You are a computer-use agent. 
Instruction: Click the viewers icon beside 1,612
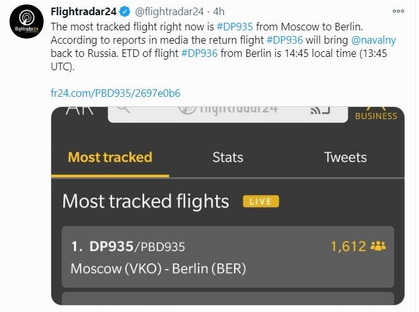click(378, 246)
